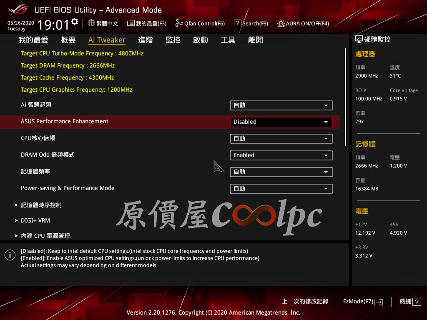This screenshot has width=427, height=320.
Task: Click the 31°C temperature value
Action: point(395,76)
